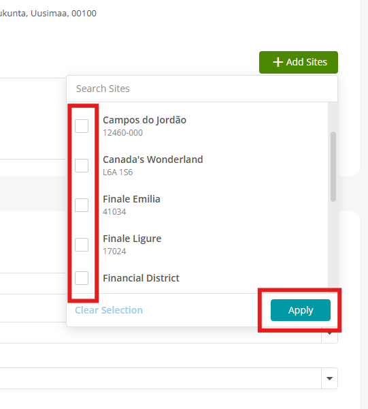Click the plus icon on Add Sites
Viewport: 368px width, 409px height.
(278, 62)
